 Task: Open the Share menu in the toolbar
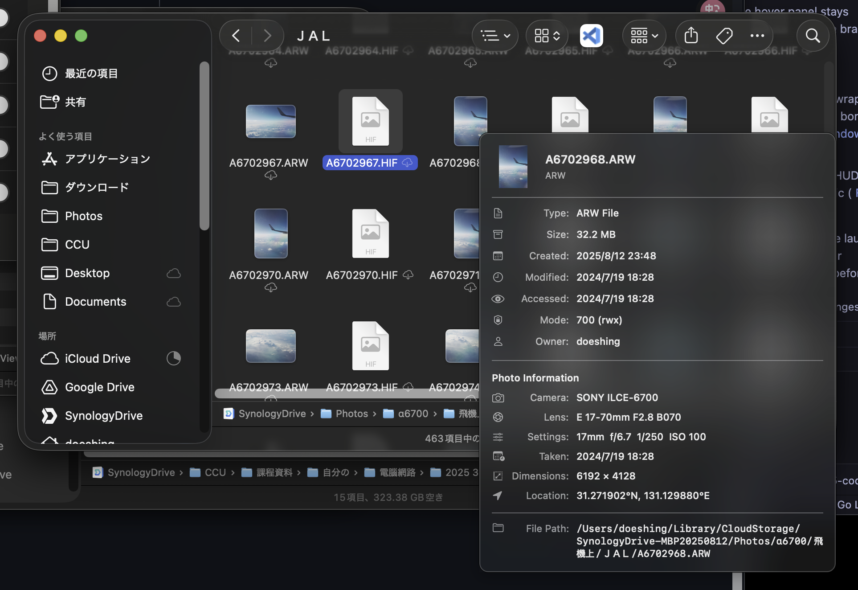[690, 36]
